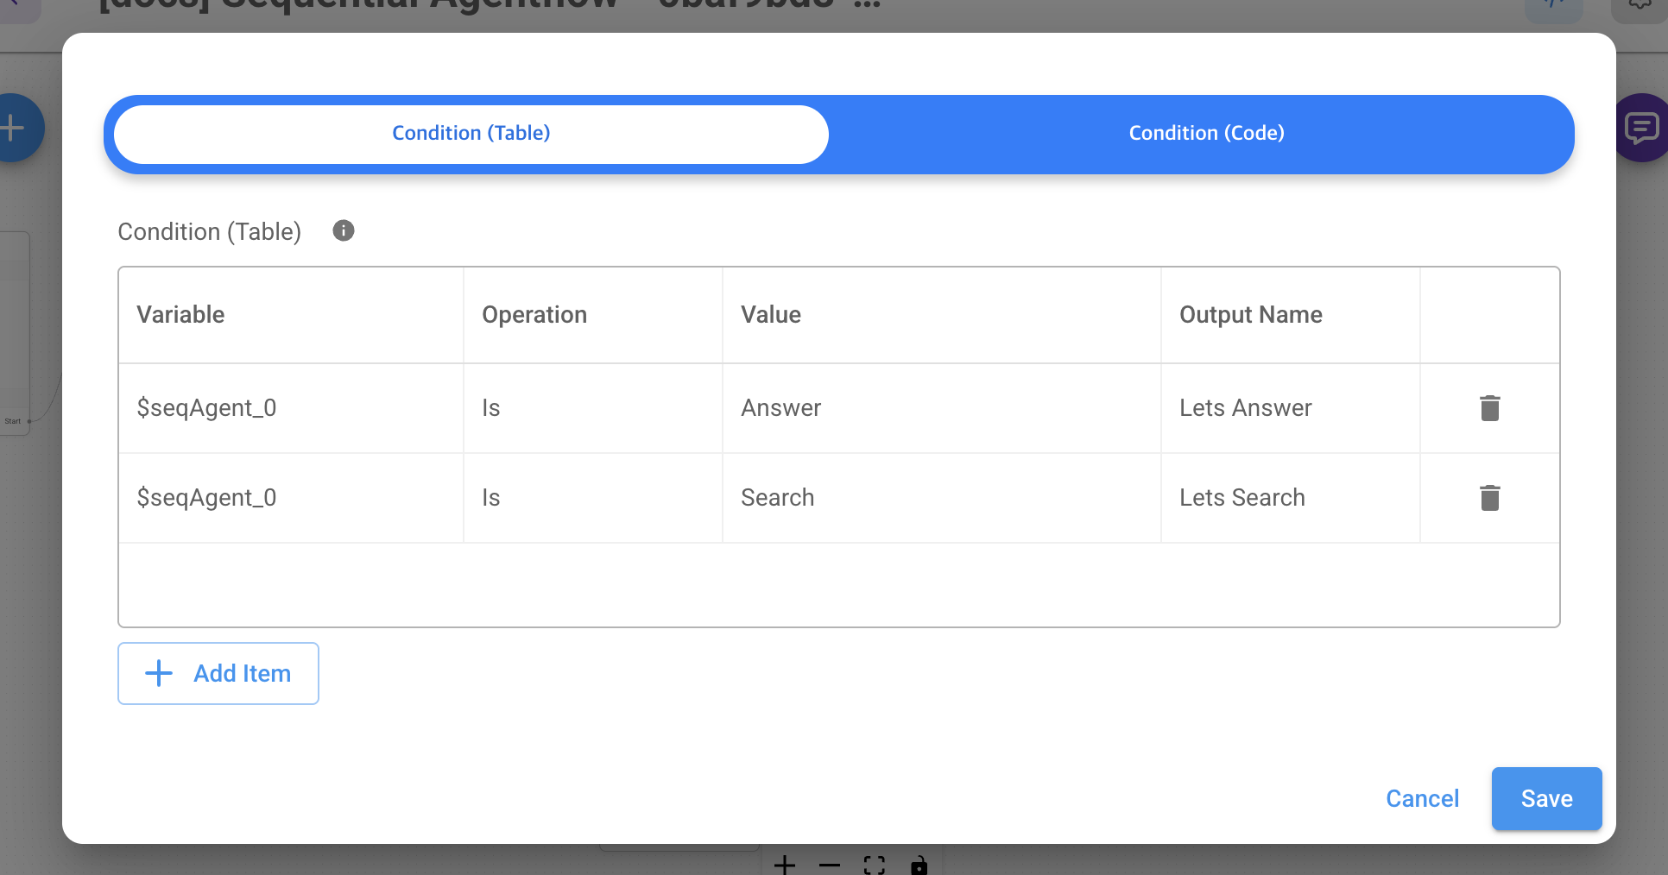1668x875 pixels.
Task: Edit the Value cell containing Search
Action: point(941,498)
